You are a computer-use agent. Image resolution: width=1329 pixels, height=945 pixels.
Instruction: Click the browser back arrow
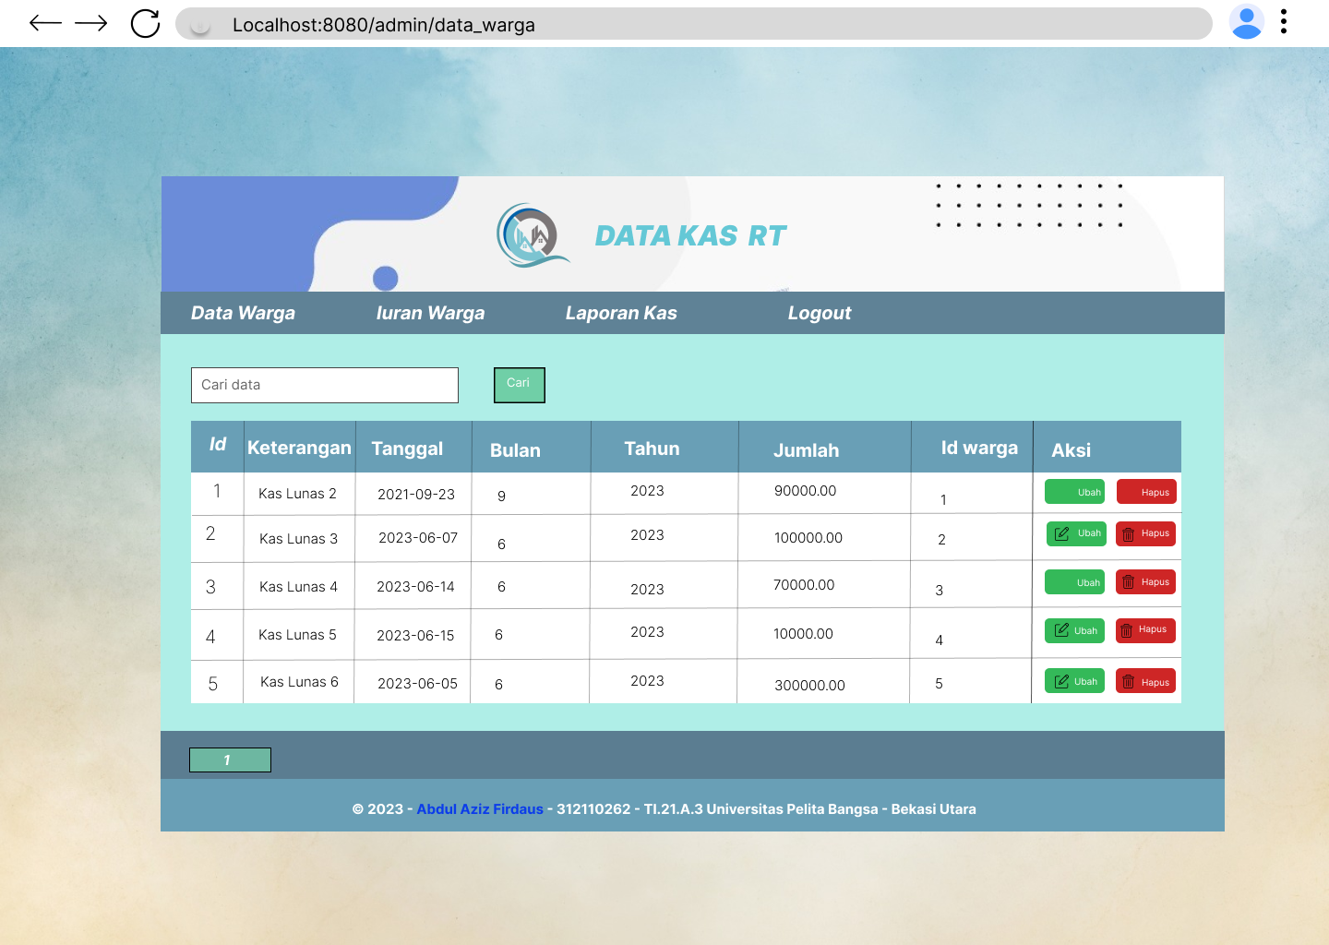(44, 24)
